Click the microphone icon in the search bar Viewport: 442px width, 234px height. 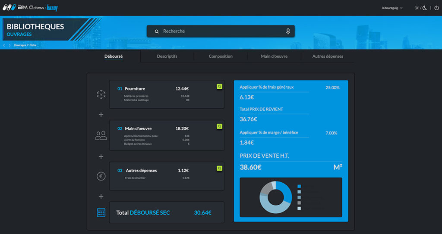[288, 31]
